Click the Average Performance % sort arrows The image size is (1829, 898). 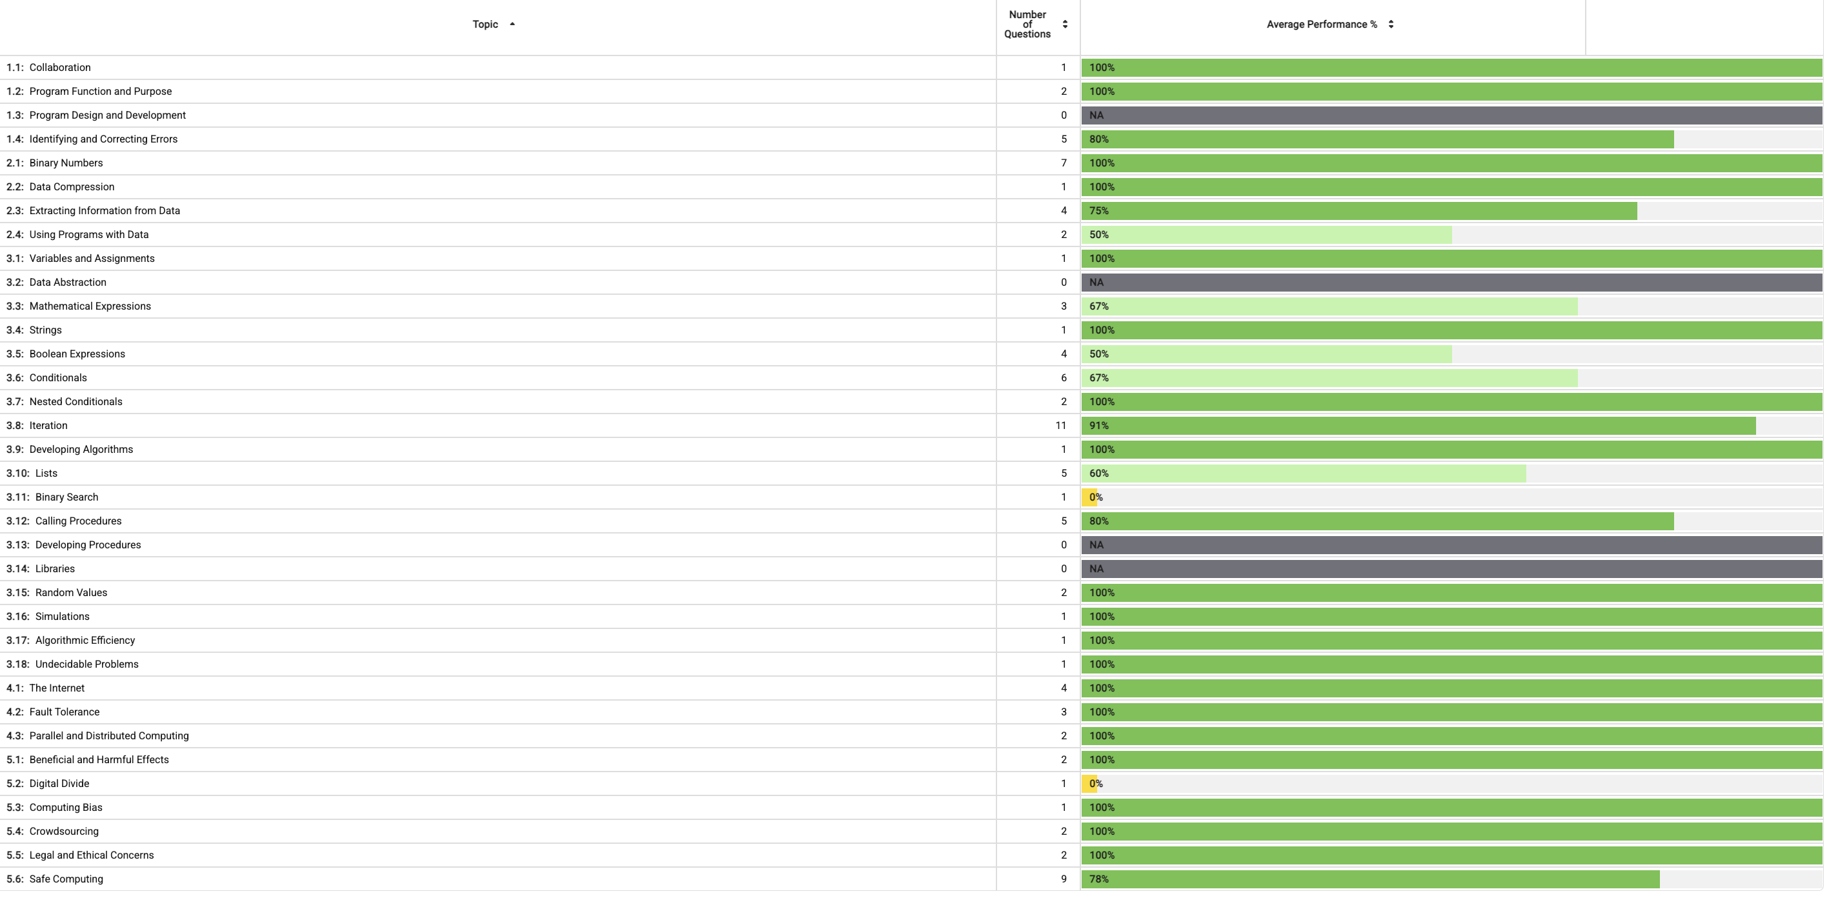point(1390,24)
